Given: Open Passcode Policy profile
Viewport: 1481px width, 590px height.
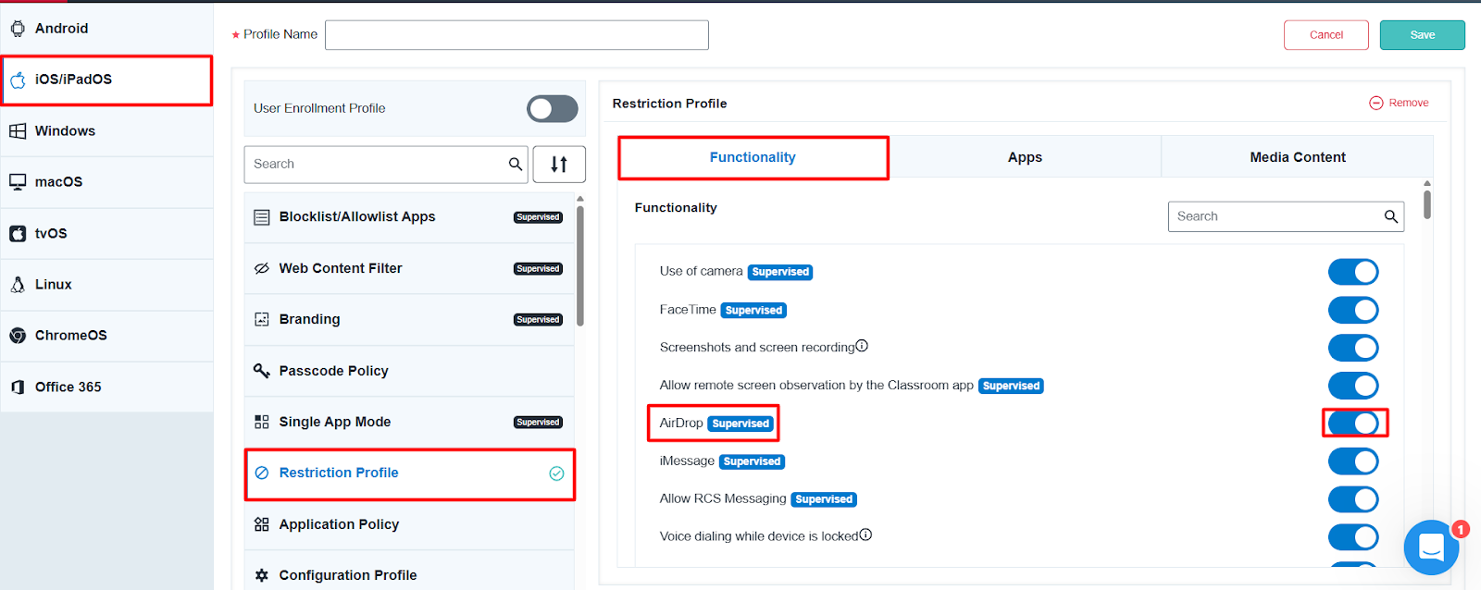Looking at the screenshot, I should [x=409, y=371].
